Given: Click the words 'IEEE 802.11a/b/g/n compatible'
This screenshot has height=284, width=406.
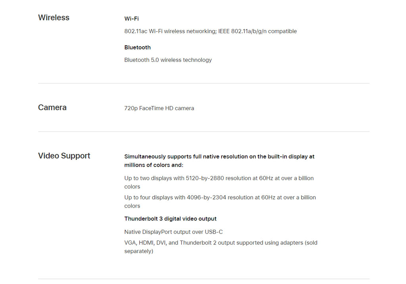Looking at the screenshot, I should pyautogui.click(x=258, y=31).
